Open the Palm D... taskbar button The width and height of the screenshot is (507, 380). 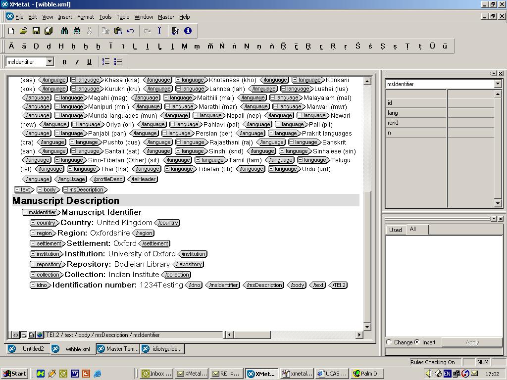[x=368, y=374]
